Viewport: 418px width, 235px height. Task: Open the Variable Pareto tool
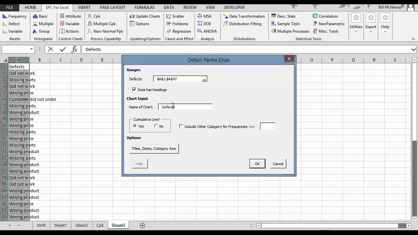point(12,31)
